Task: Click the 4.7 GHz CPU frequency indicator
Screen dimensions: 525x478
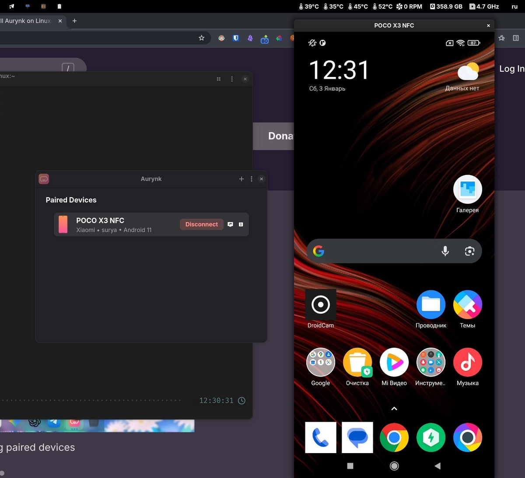Action: click(484, 7)
